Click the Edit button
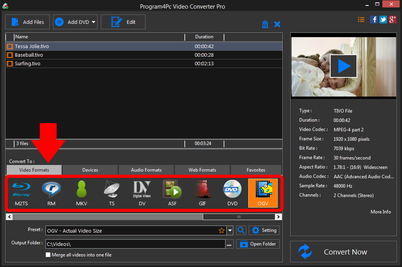402x267 pixels. click(x=123, y=22)
